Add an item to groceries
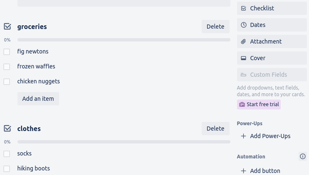 (38, 99)
